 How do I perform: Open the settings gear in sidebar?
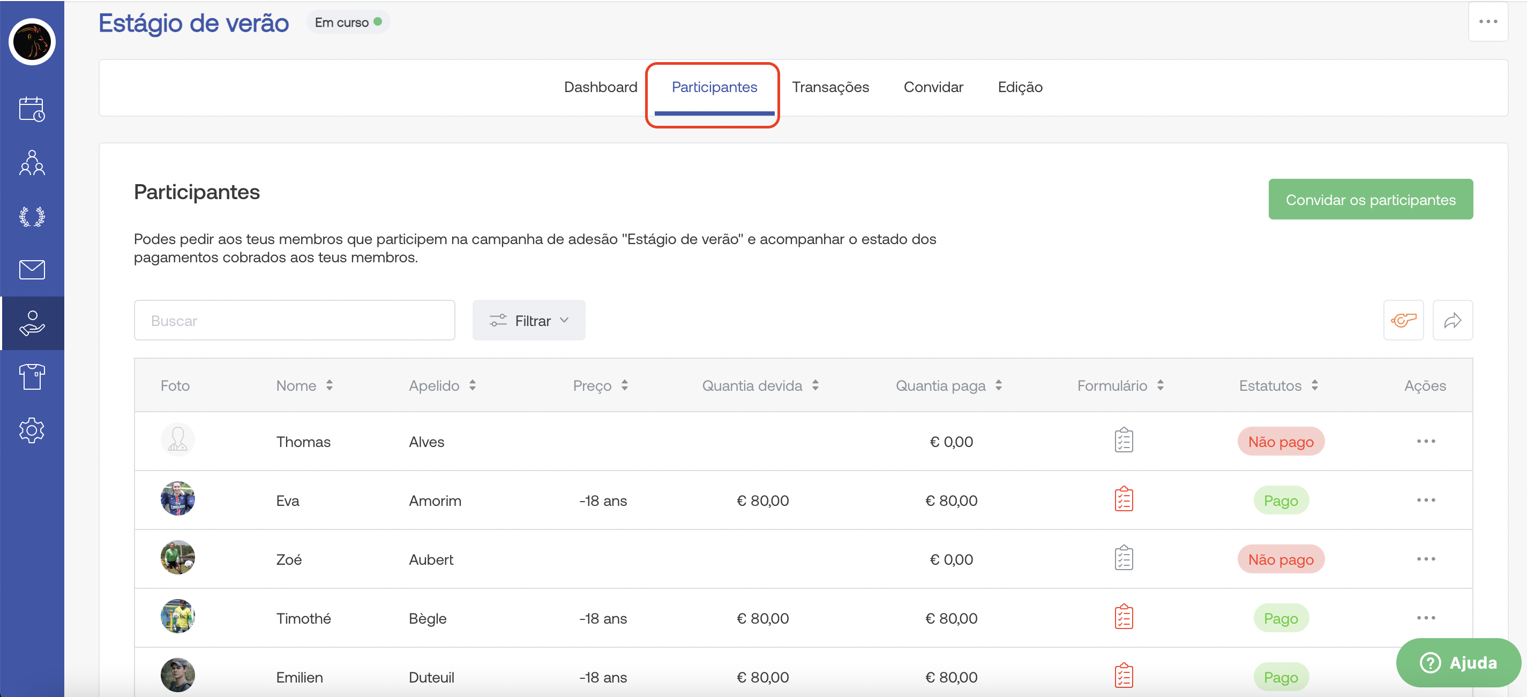pos(32,430)
